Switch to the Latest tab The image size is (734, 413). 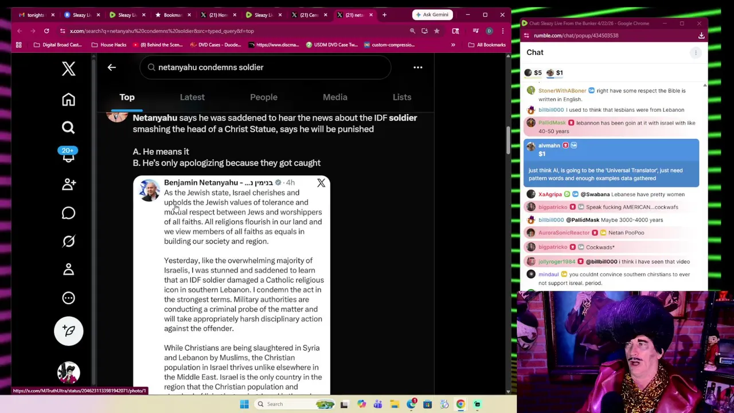click(x=192, y=97)
